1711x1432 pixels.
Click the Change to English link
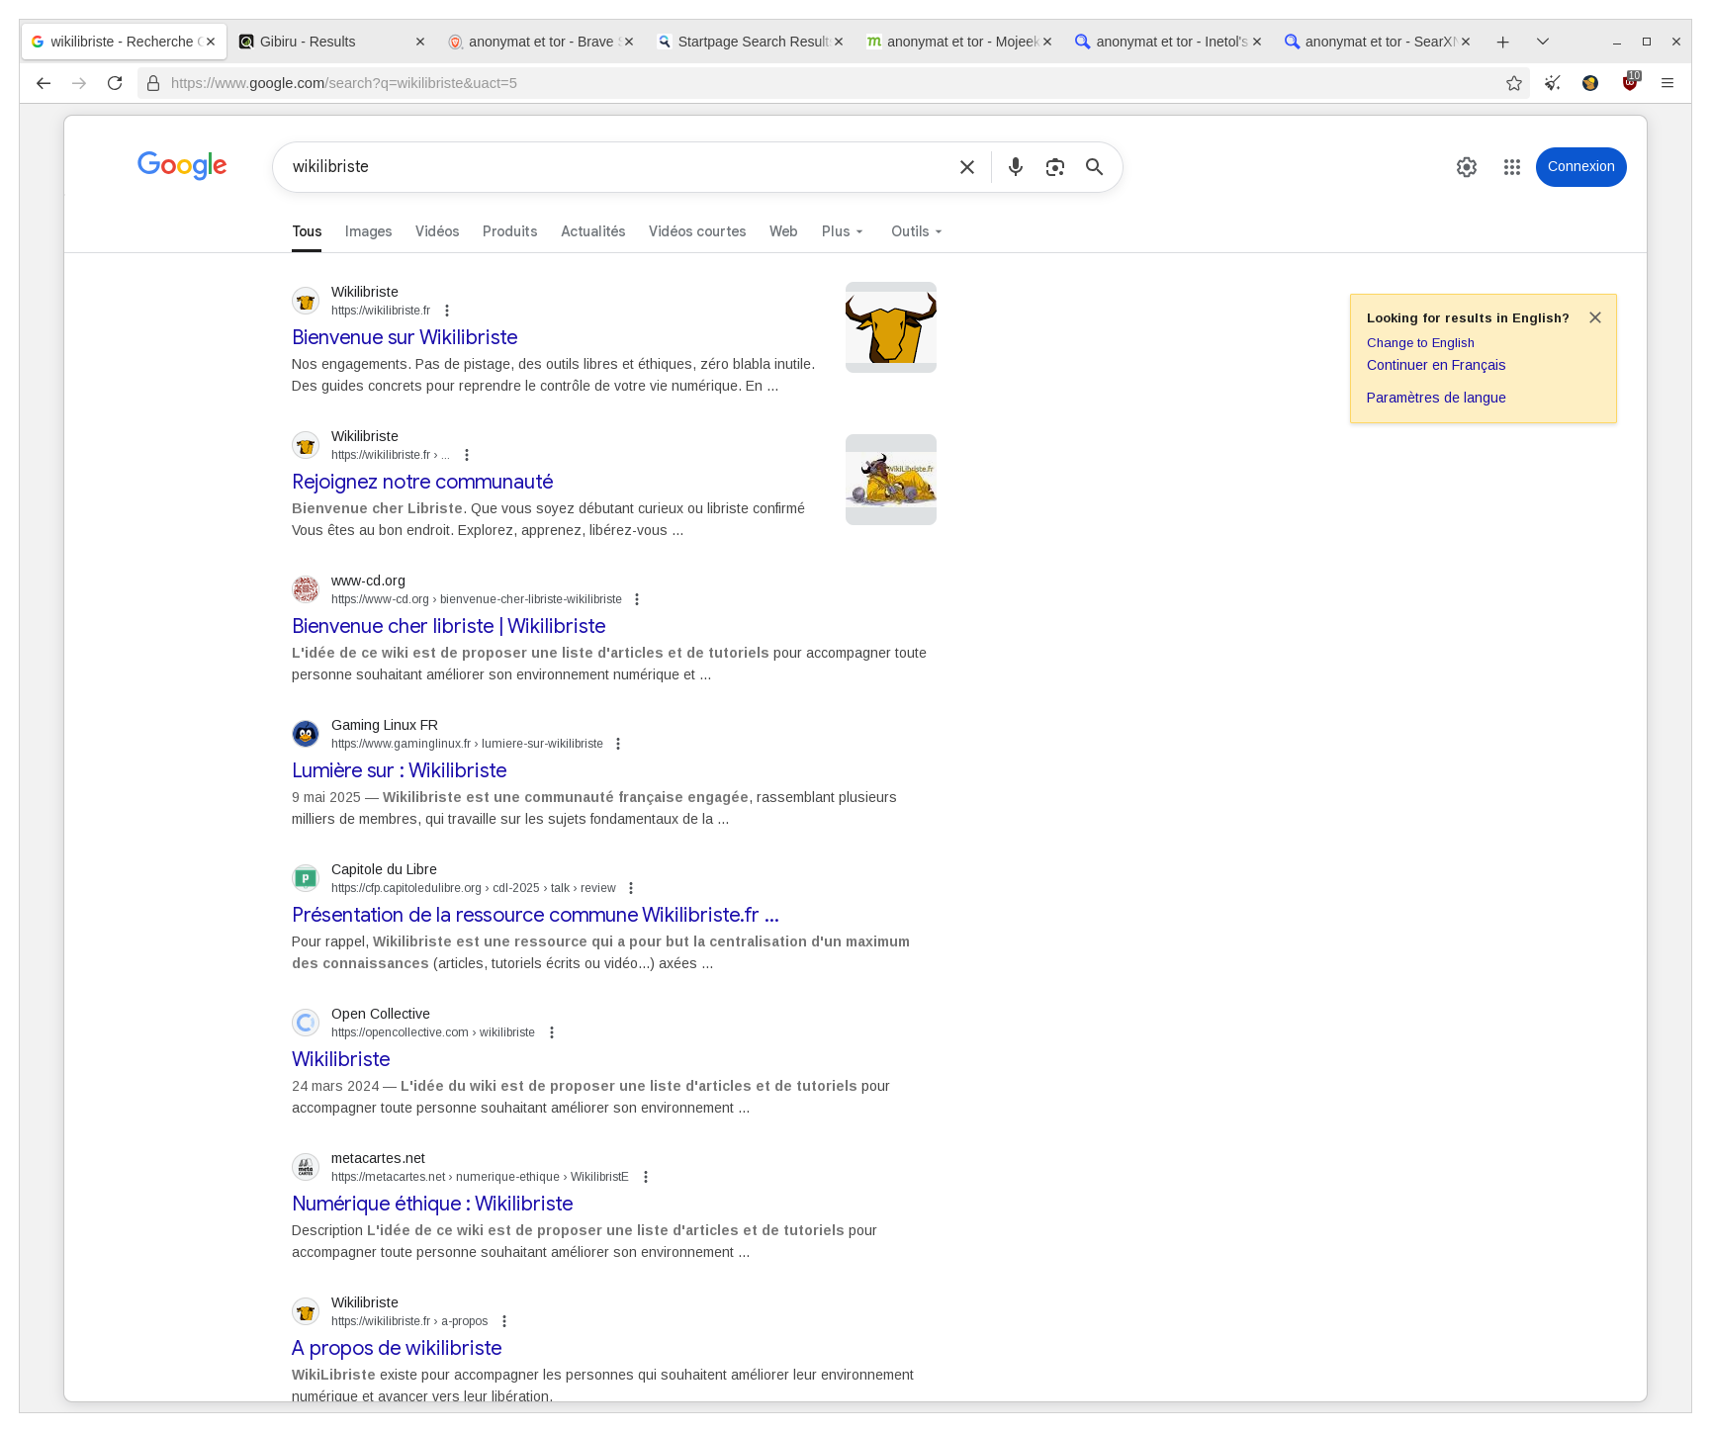[x=1420, y=342]
